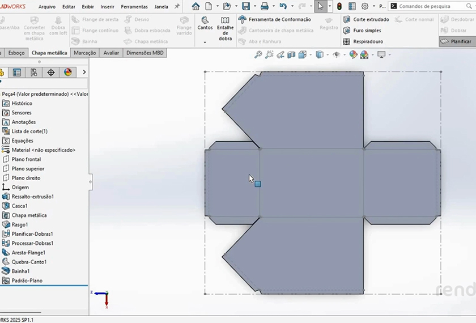The image size is (476, 323).
Task: Click the traffic light Rebuild icon
Action: pos(339,6)
